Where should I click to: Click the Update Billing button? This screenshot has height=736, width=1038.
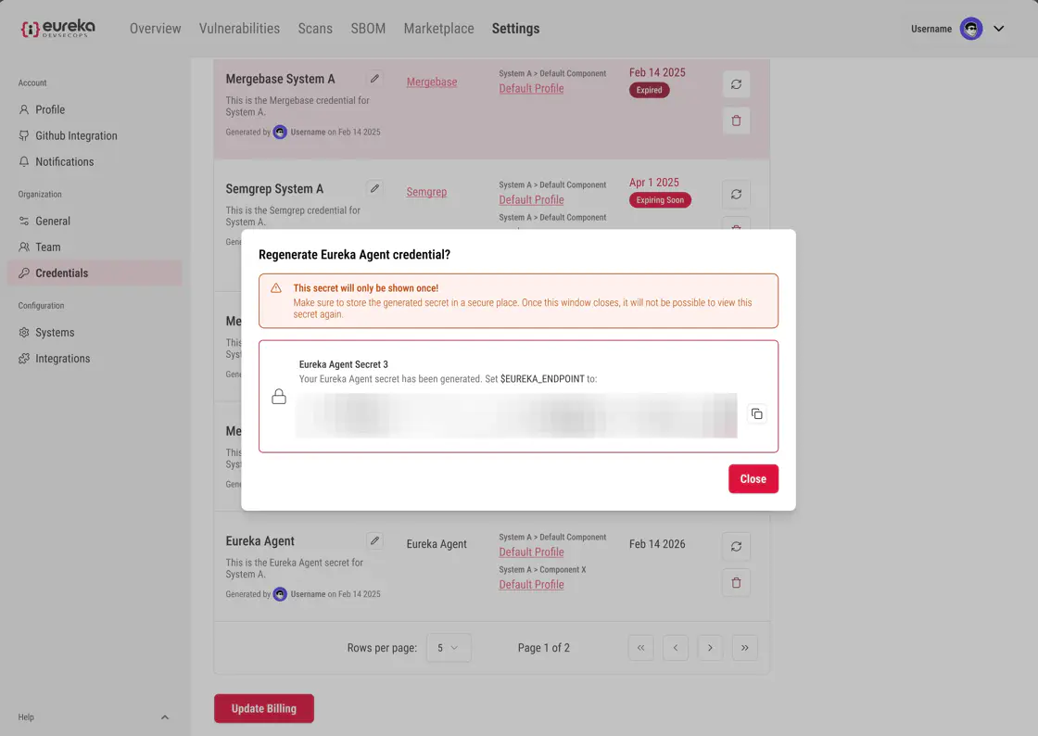[264, 708]
